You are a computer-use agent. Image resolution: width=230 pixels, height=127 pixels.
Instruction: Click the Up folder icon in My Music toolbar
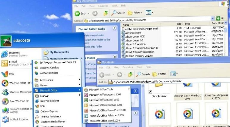pos(130,75)
